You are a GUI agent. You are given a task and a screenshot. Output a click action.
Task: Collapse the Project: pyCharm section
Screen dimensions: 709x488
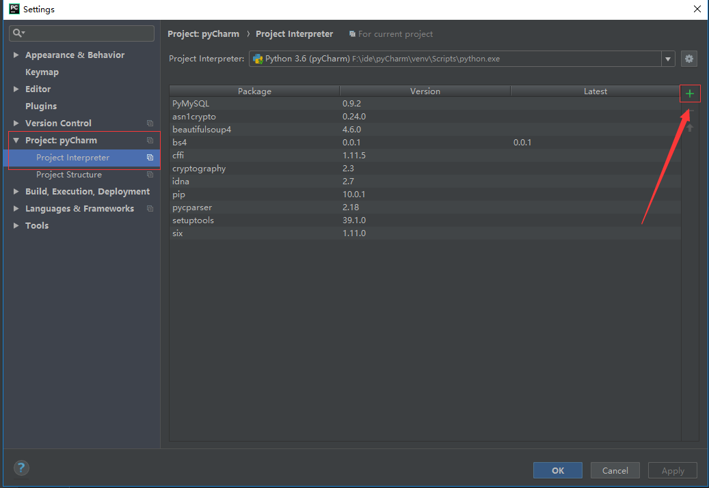point(16,141)
